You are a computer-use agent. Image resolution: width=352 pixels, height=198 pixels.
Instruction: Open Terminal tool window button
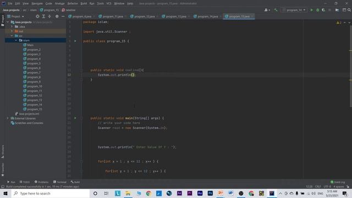(60, 182)
